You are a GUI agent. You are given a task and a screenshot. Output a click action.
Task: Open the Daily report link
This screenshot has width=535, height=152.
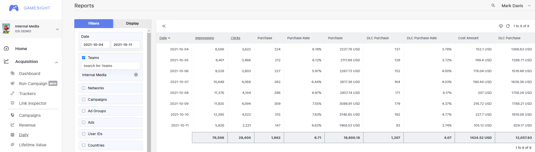[x=24, y=135]
